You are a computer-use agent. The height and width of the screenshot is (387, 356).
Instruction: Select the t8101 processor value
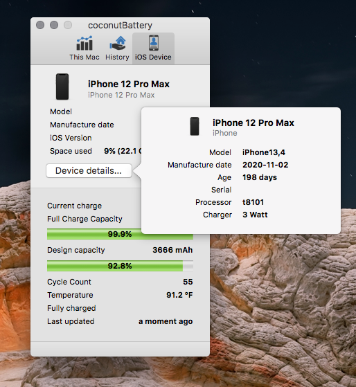[x=253, y=202]
